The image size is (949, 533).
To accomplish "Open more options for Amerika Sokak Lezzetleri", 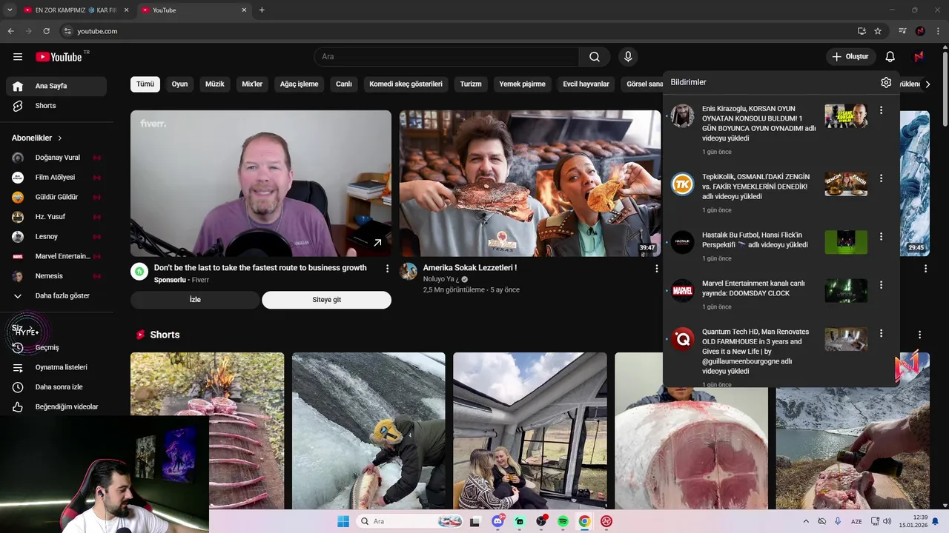I will coord(656,269).
